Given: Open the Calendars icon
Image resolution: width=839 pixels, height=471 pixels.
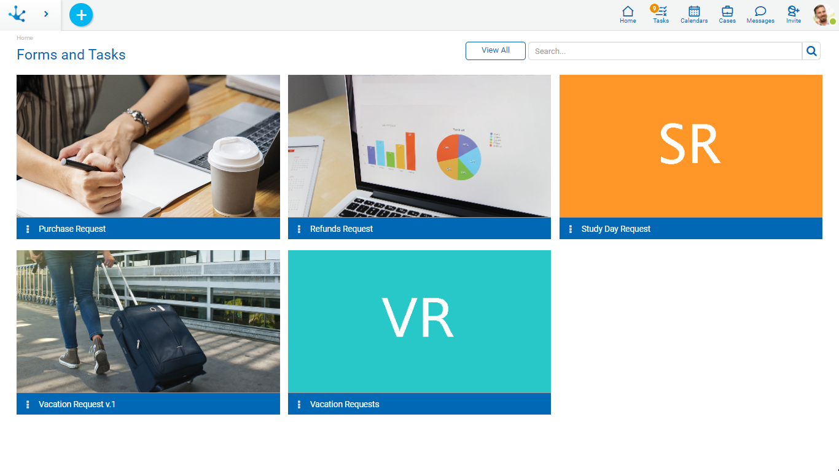Looking at the screenshot, I should click(x=694, y=14).
